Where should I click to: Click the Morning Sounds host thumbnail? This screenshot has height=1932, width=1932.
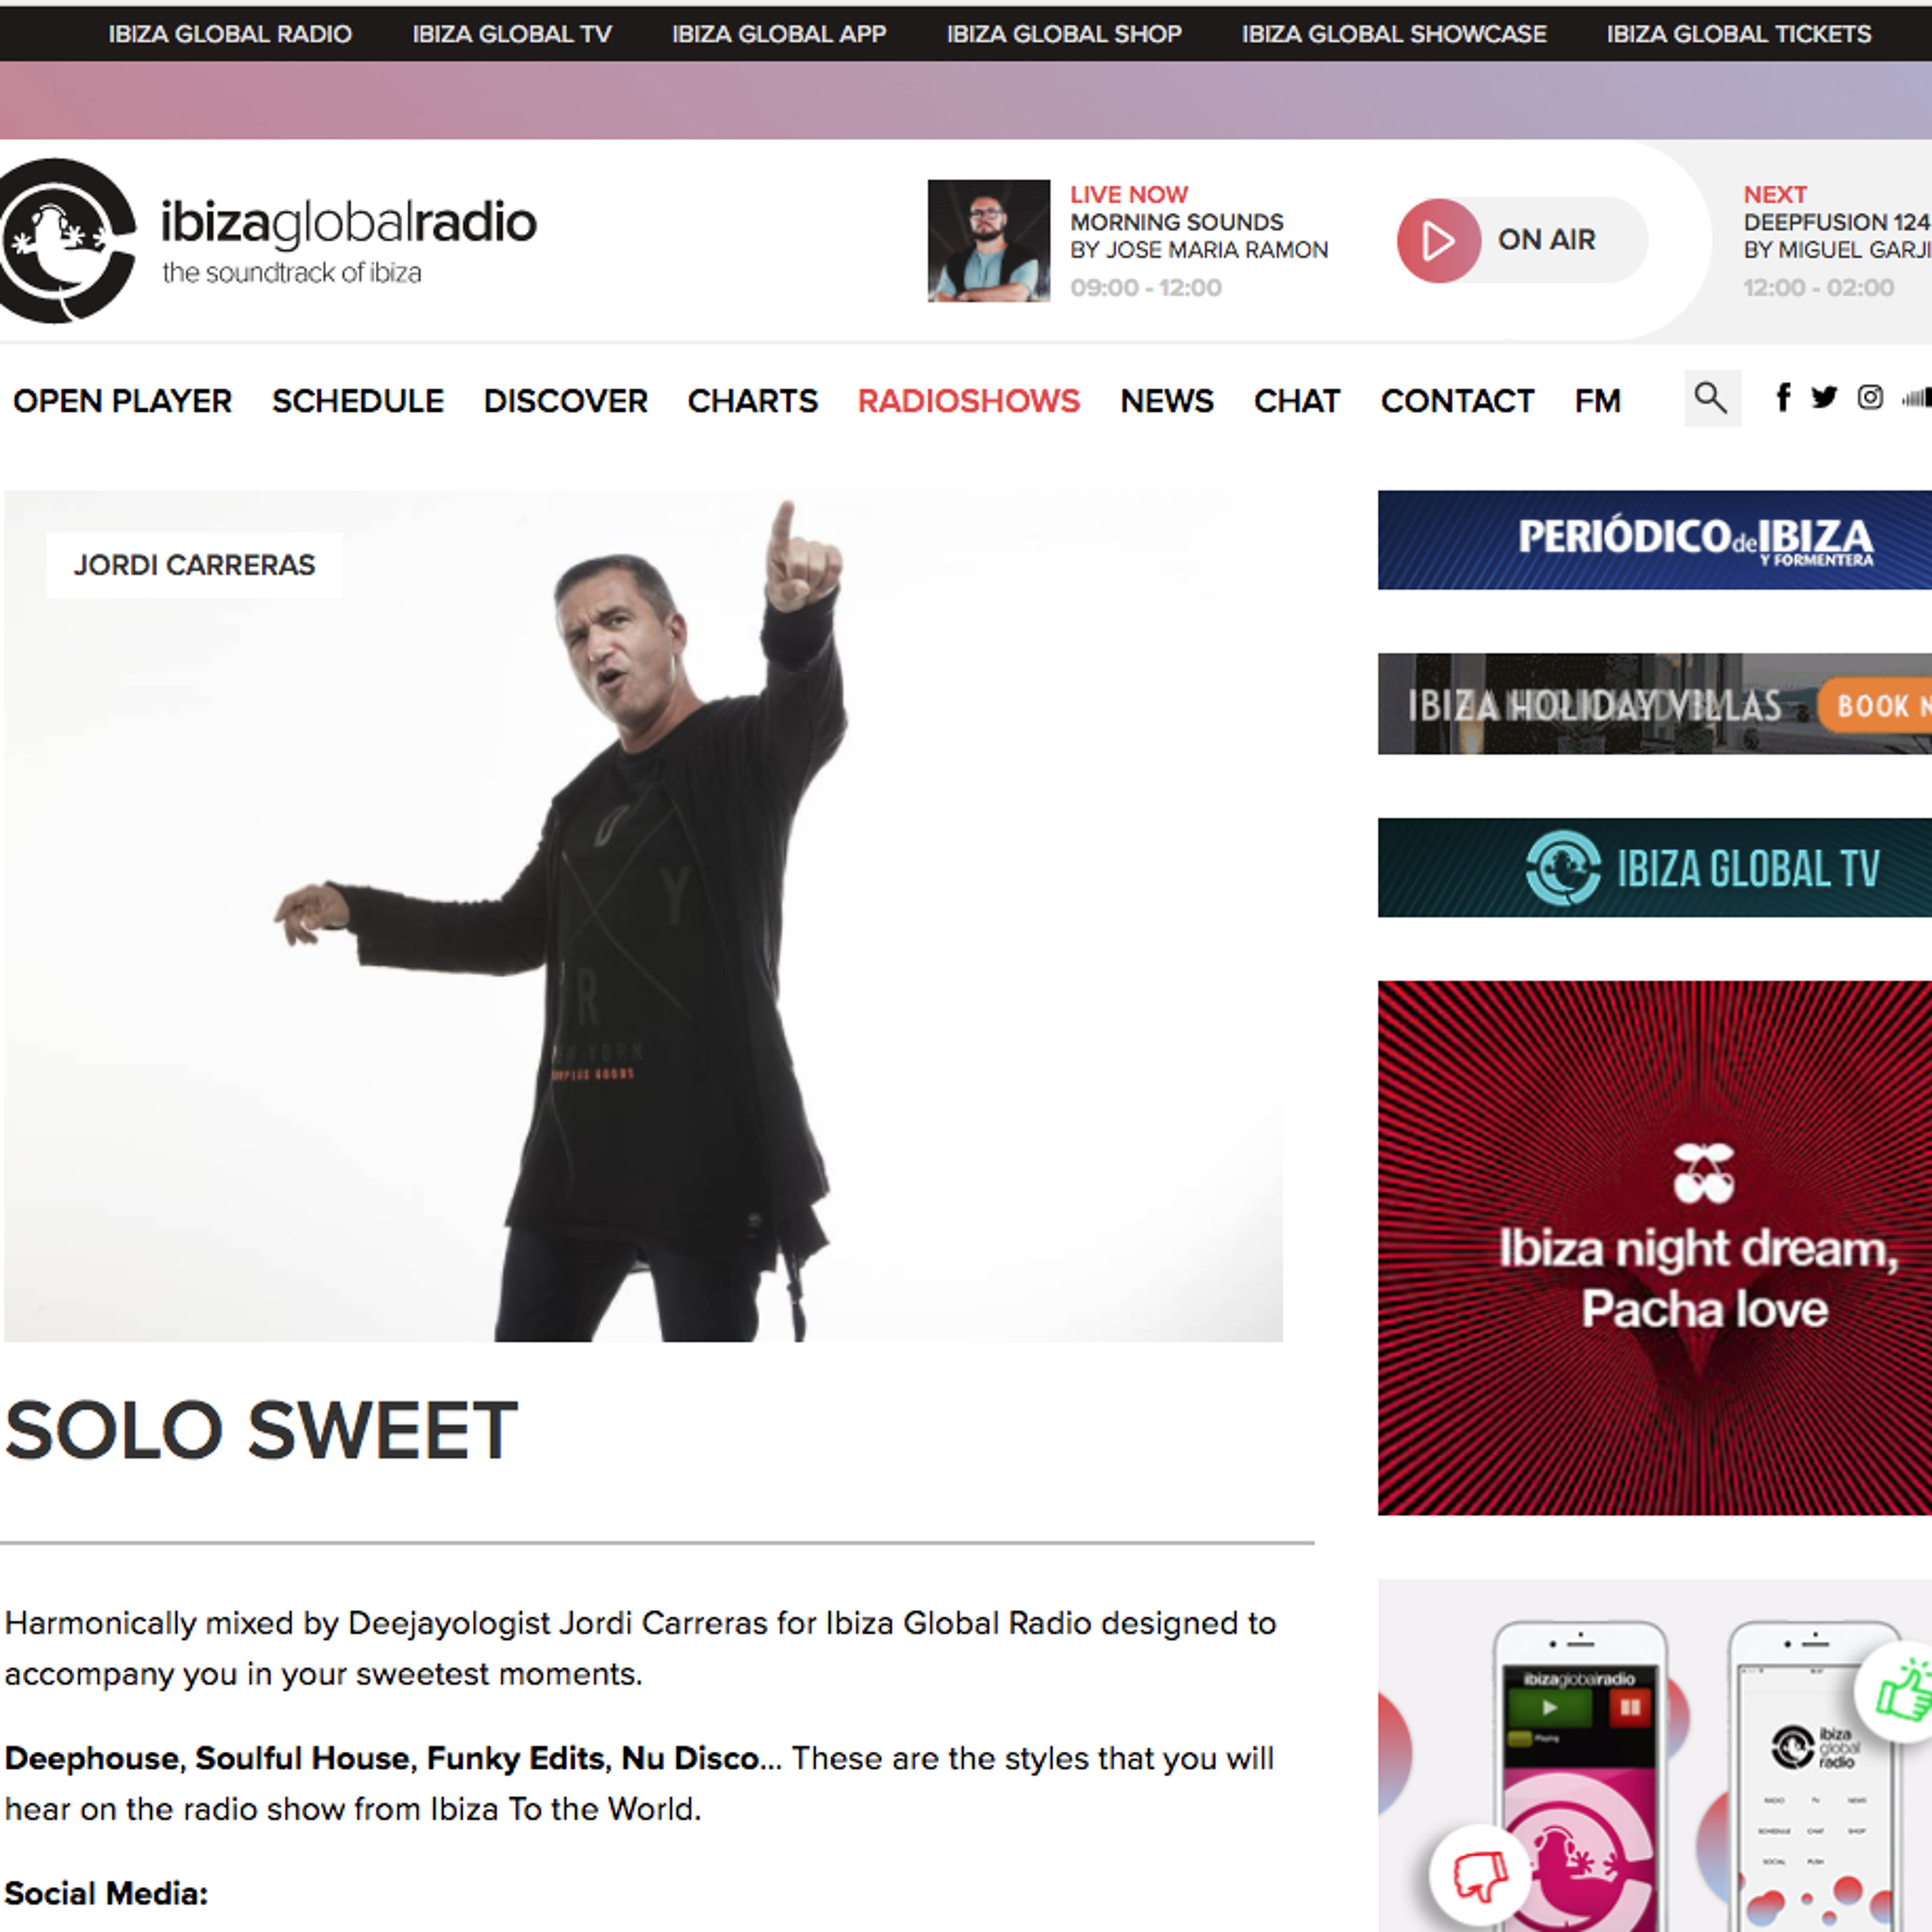(x=988, y=240)
